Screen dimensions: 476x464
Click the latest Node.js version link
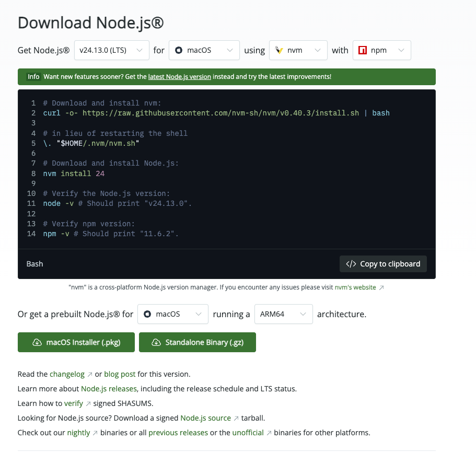[179, 77]
